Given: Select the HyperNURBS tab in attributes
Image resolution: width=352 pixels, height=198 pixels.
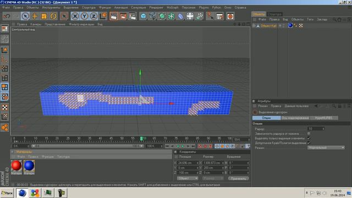Looking at the screenshot, I should [x=323, y=118].
